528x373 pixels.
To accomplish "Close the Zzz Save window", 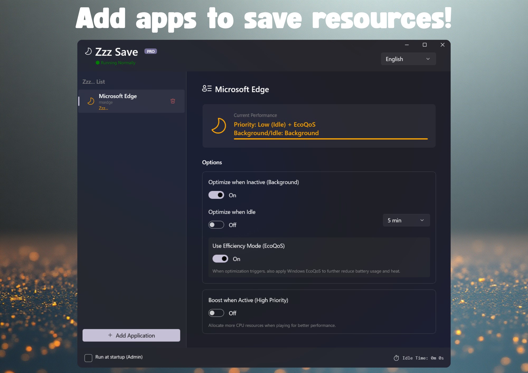I will (x=442, y=45).
